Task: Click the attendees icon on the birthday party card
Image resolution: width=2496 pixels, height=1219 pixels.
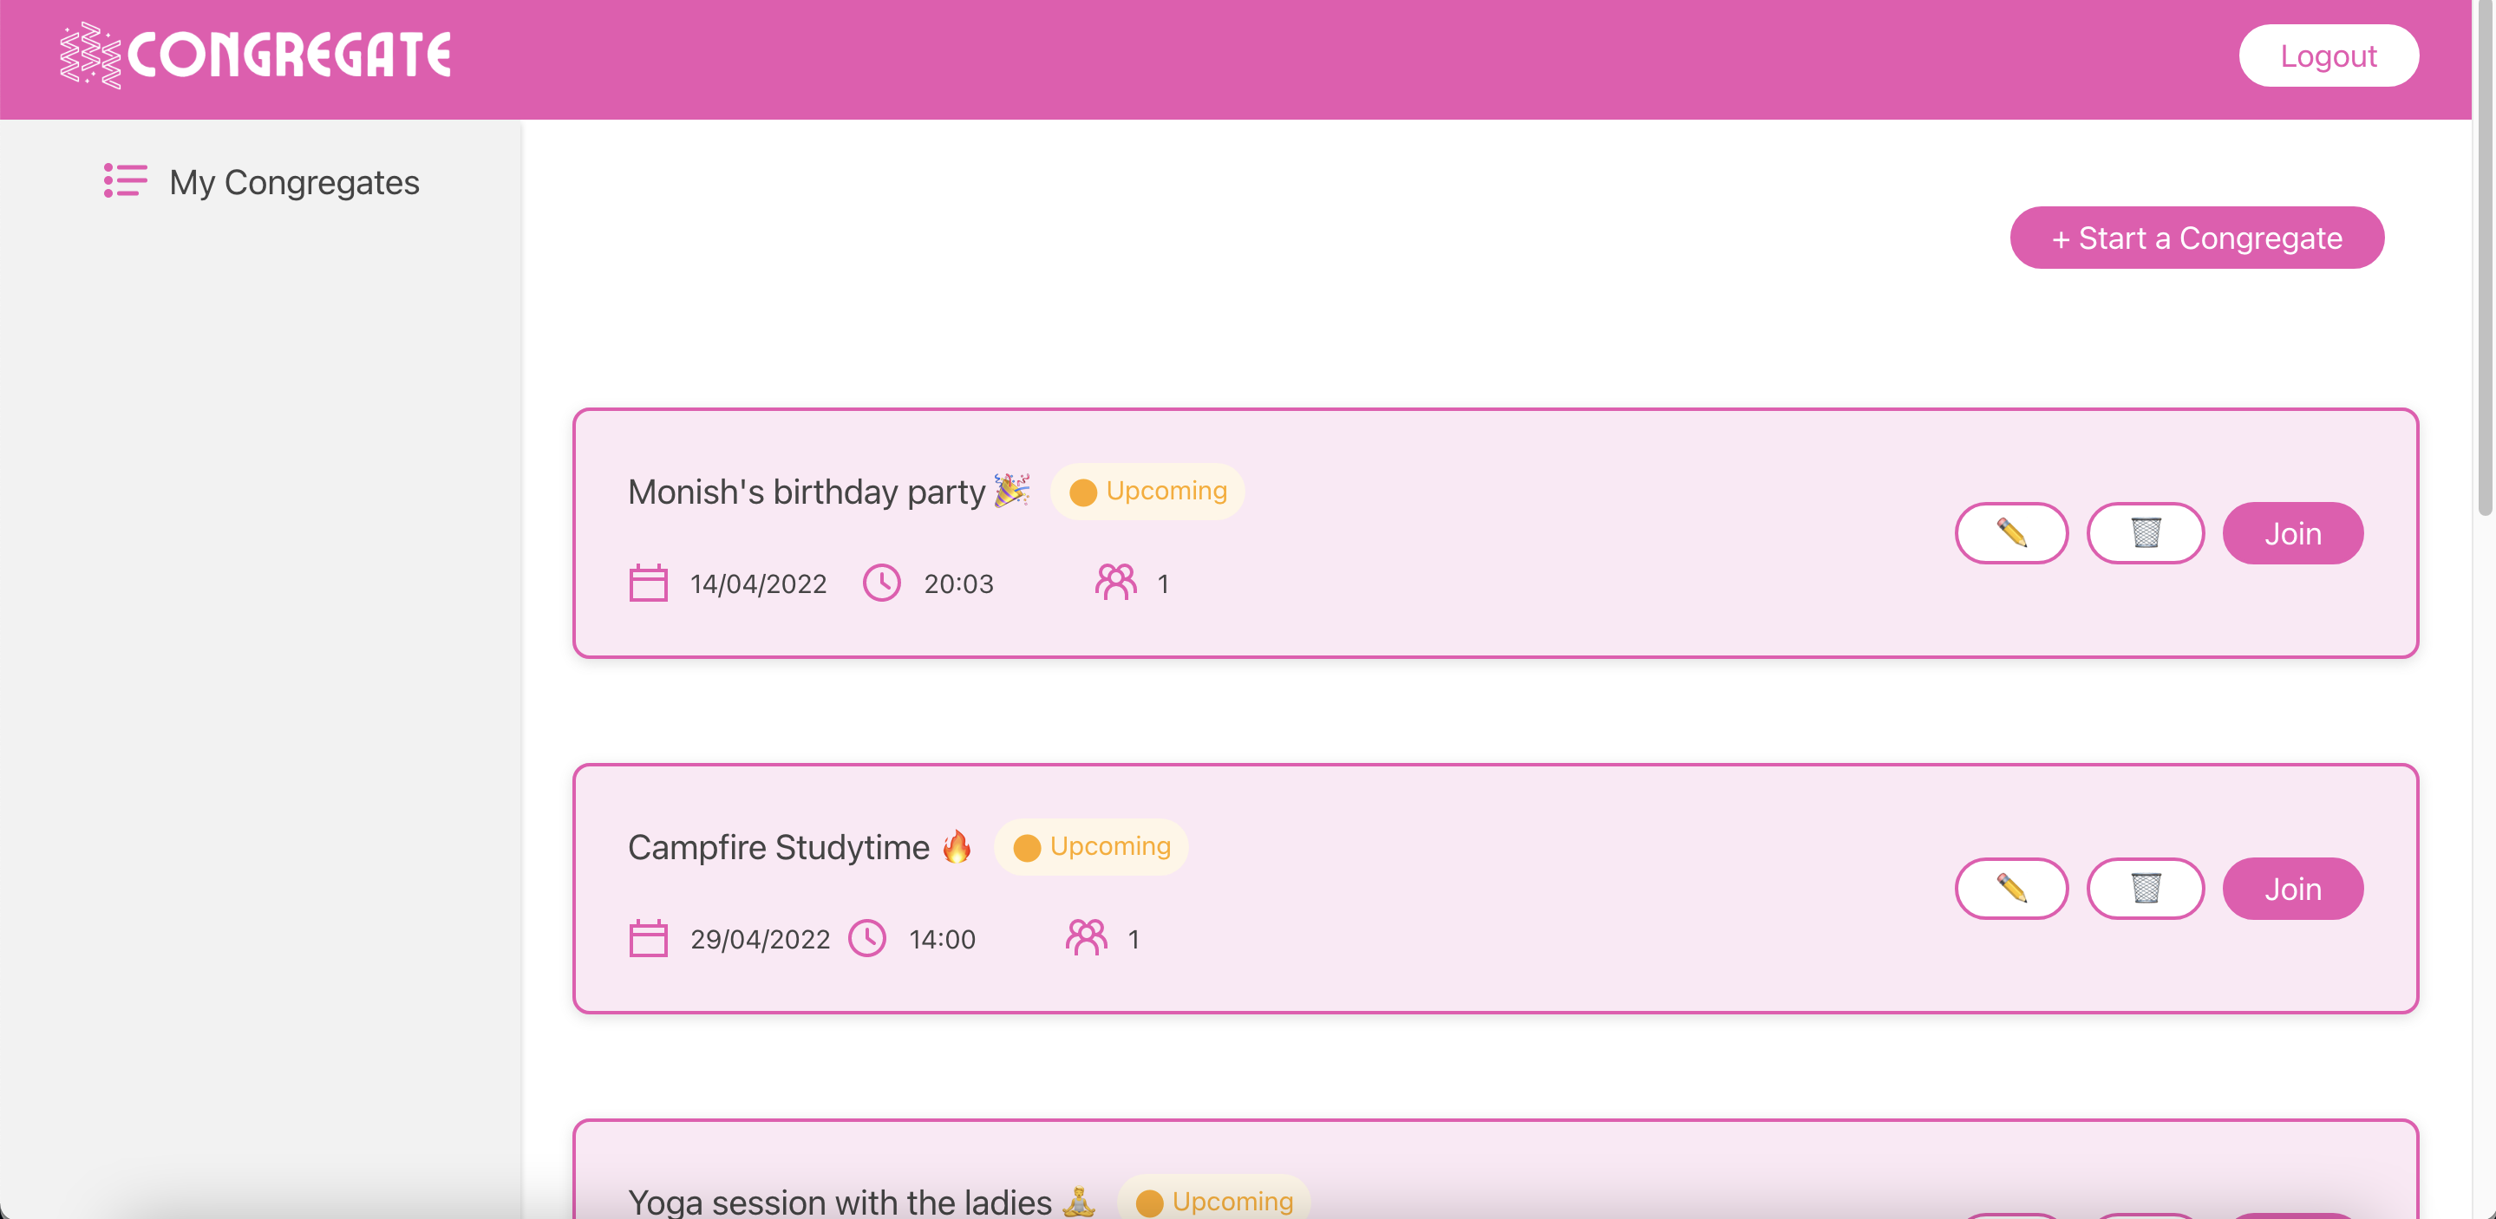Action: click(x=1114, y=583)
